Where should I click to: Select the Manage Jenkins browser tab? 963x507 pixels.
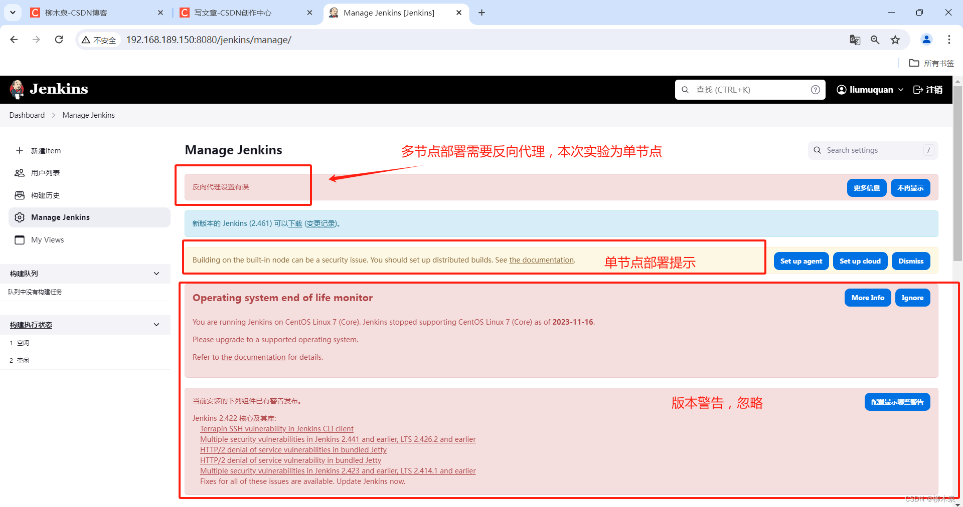click(x=396, y=13)
